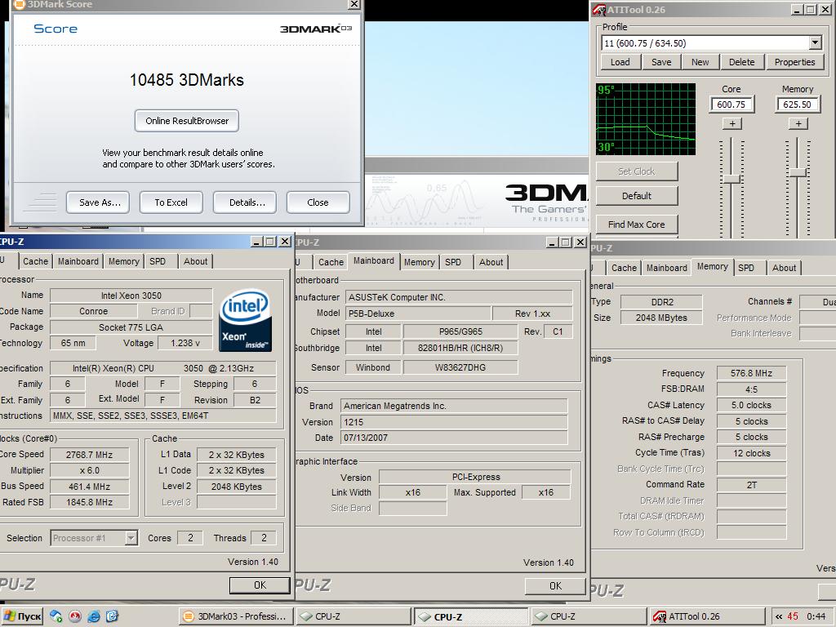Click the ATITool title bar icon
The image size is (836, 627).
tap(598, 10)
